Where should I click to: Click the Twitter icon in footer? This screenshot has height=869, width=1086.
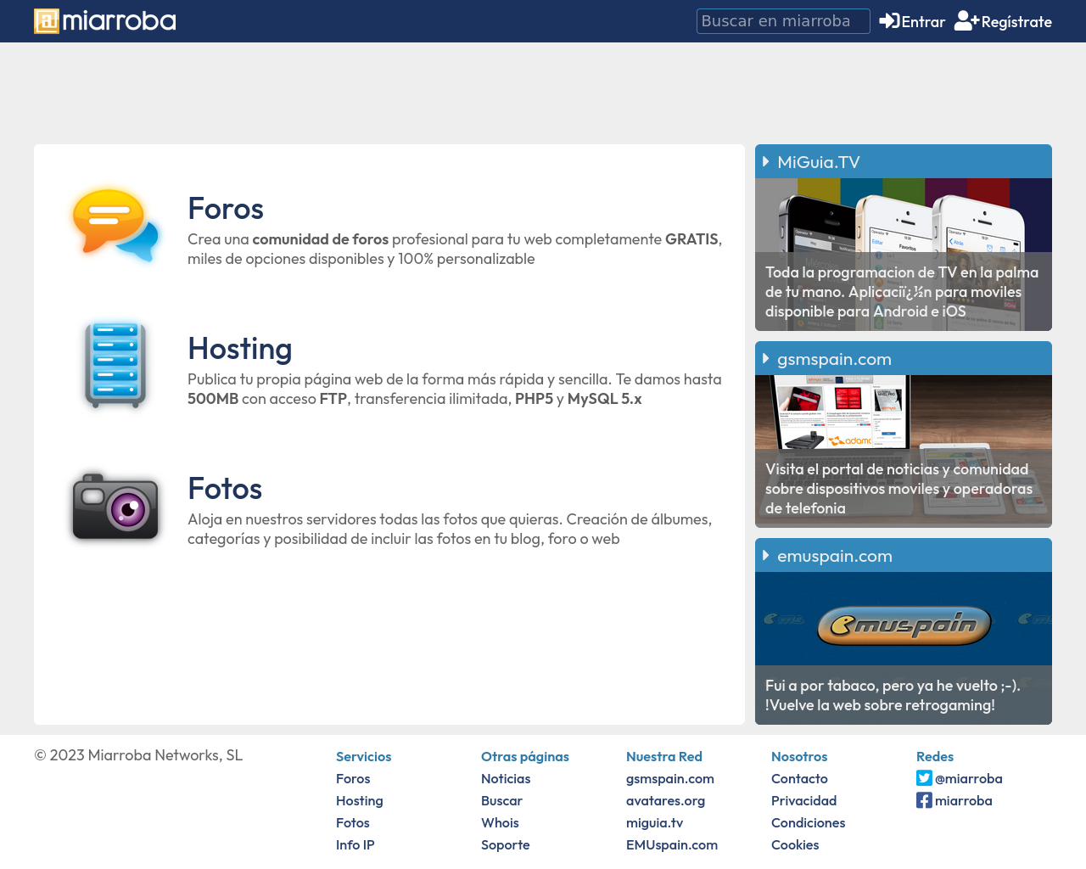point(924,778)
